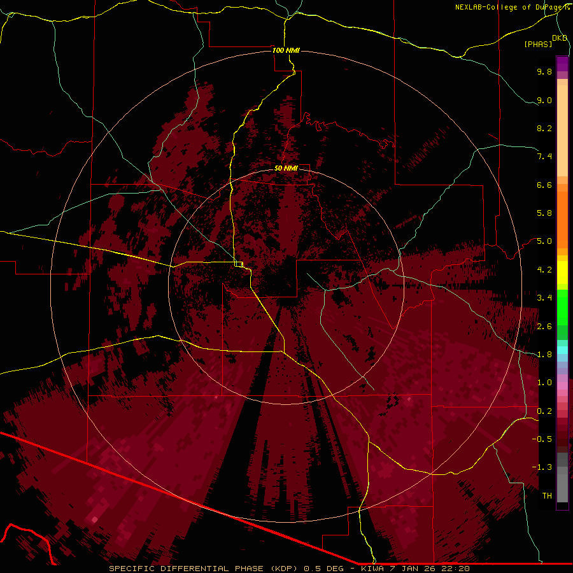This screenshot has width=573, height=573.
Task: Select the 5.8 scale value
Action: (544, 213)
